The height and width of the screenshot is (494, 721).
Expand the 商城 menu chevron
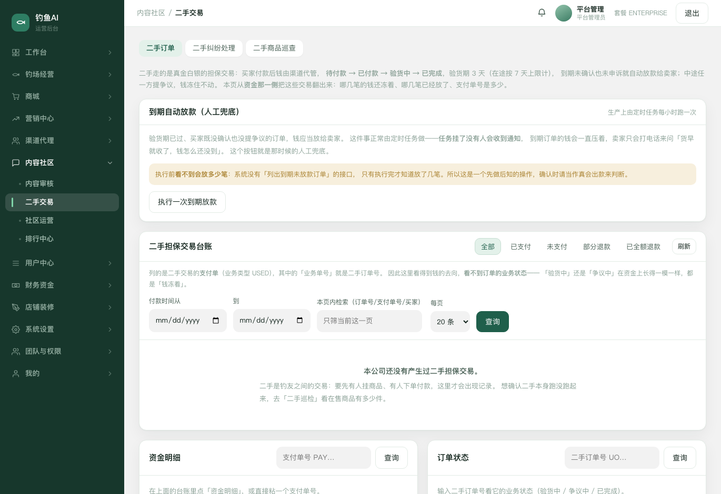[x=110, y=97]
